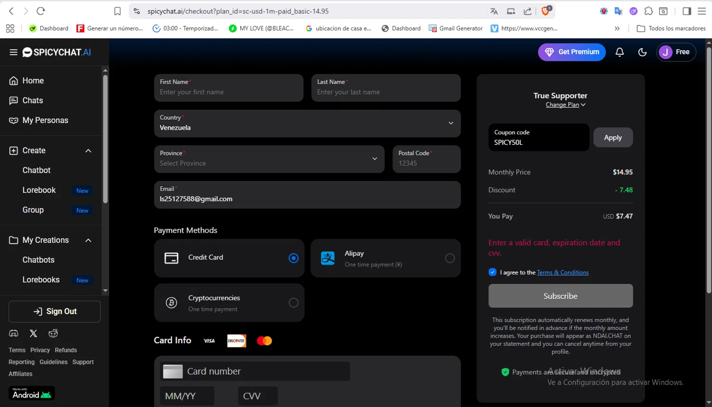Switch to dark mode moon icon
712x407 pixels.
click(x=642, y=52)
